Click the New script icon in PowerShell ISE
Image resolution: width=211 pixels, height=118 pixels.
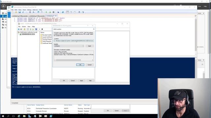pyautogui.click(x=13, y=12)
